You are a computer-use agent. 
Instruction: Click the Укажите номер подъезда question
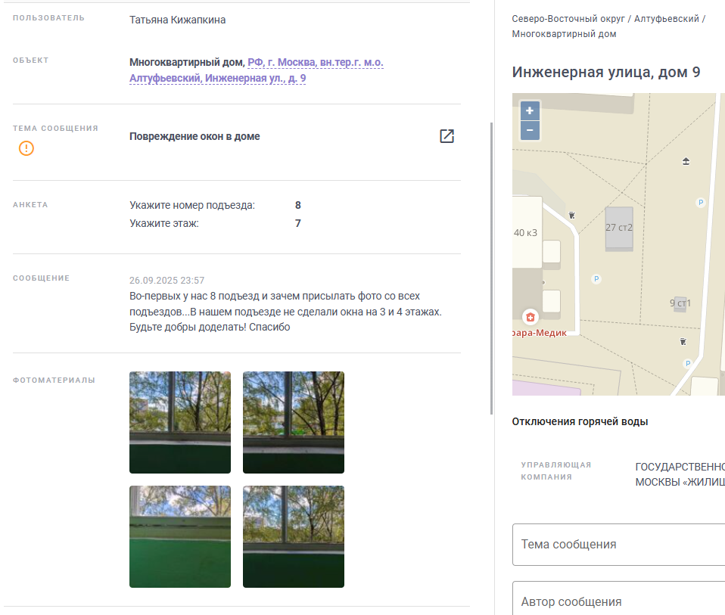[x=192, y=205]
